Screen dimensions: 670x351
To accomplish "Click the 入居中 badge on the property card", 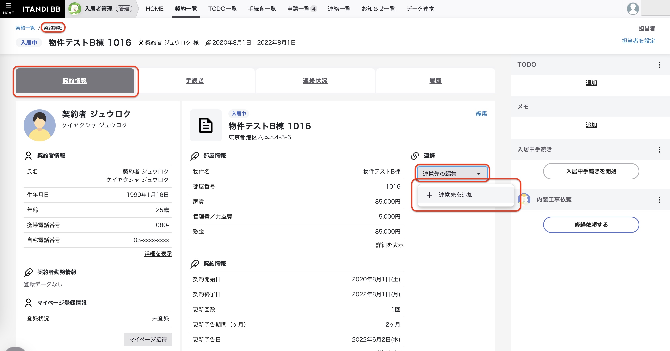I will [239, 114].
